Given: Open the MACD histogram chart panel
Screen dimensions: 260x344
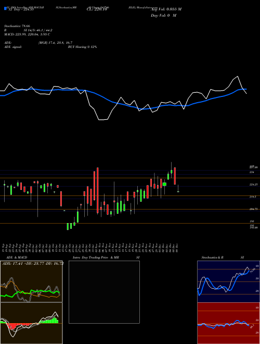Looking at the screenshot, I should (x=31, y=323).
